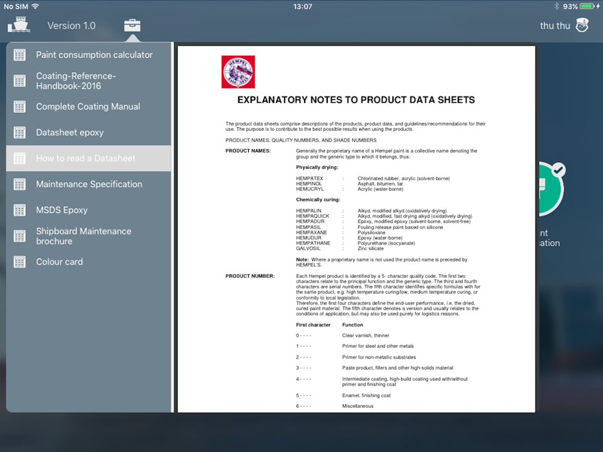Open Shipboard Maintenance brochure

tap(89, 236)
